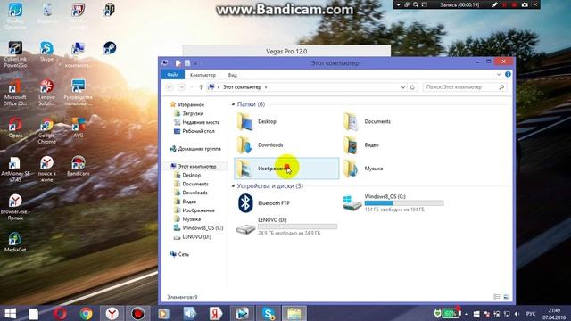Image resolution: width=571 pixels, height=321 pixels.
Task: Select Недавние места in the navigation pane
Action: point(201,122)
